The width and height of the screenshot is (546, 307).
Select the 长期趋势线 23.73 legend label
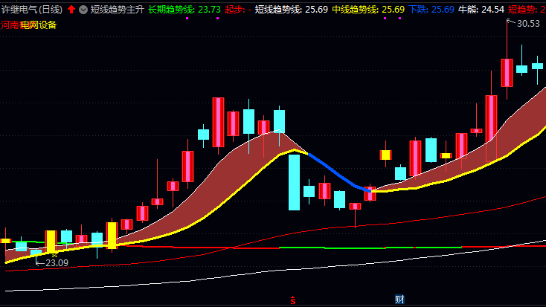[x=184, y=10]
